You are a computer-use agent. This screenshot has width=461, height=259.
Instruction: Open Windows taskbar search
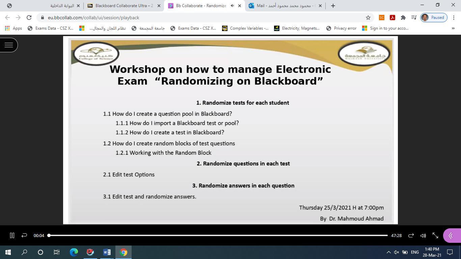click(x=24, y=252)
